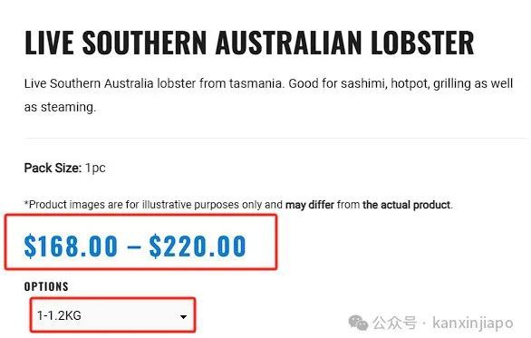Click the OPTIONS label

coord(46,286)
